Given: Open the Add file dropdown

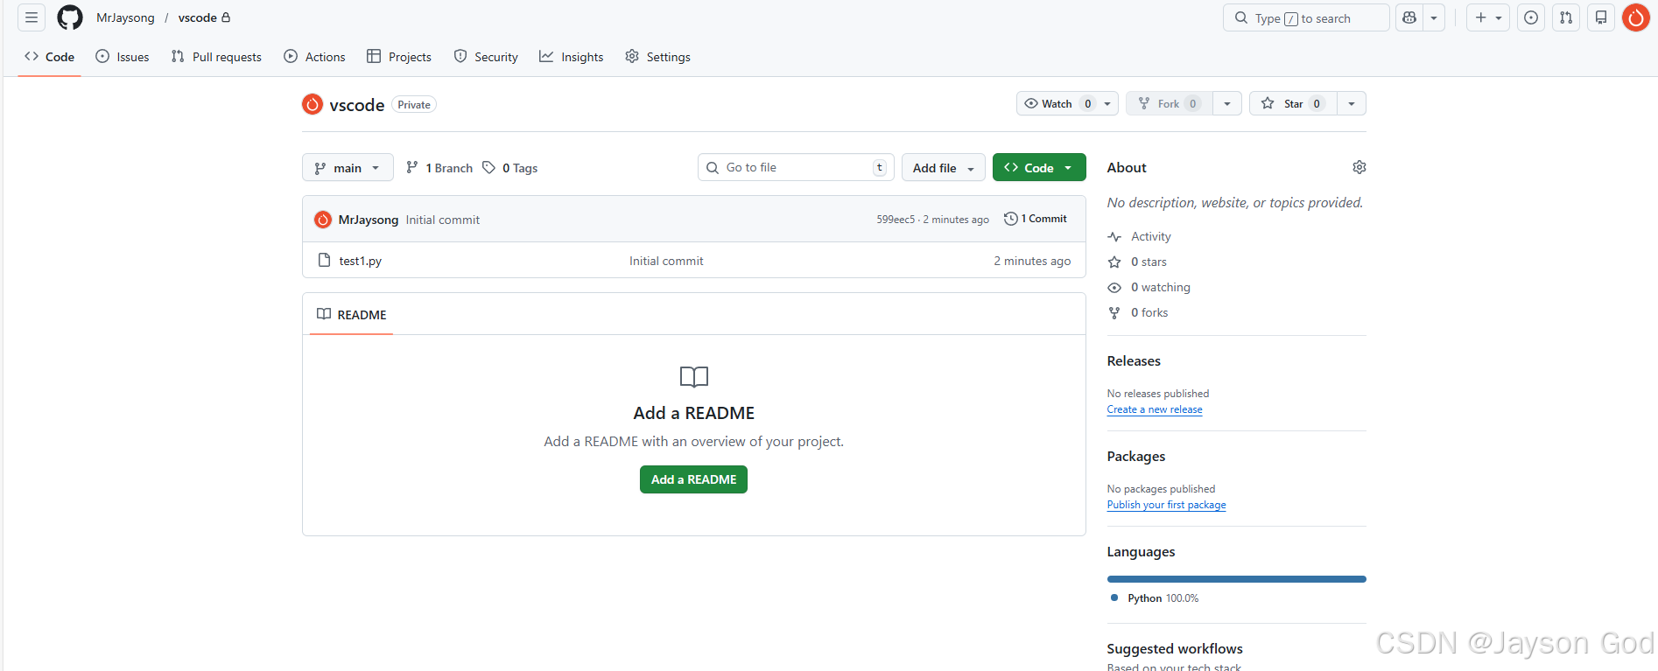Looking at the screenshot, I should pos(944,168).
